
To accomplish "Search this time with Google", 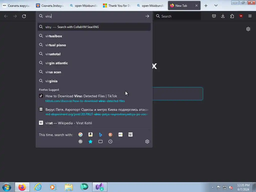I will click(80, 134).
